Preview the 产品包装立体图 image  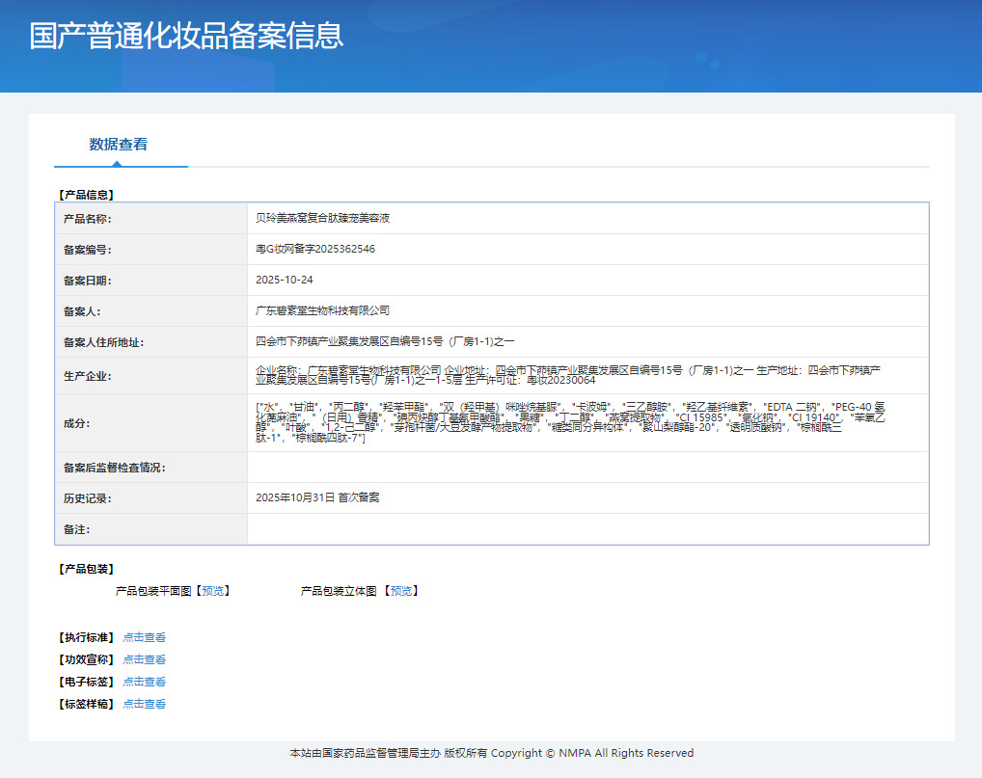point(401,591)
